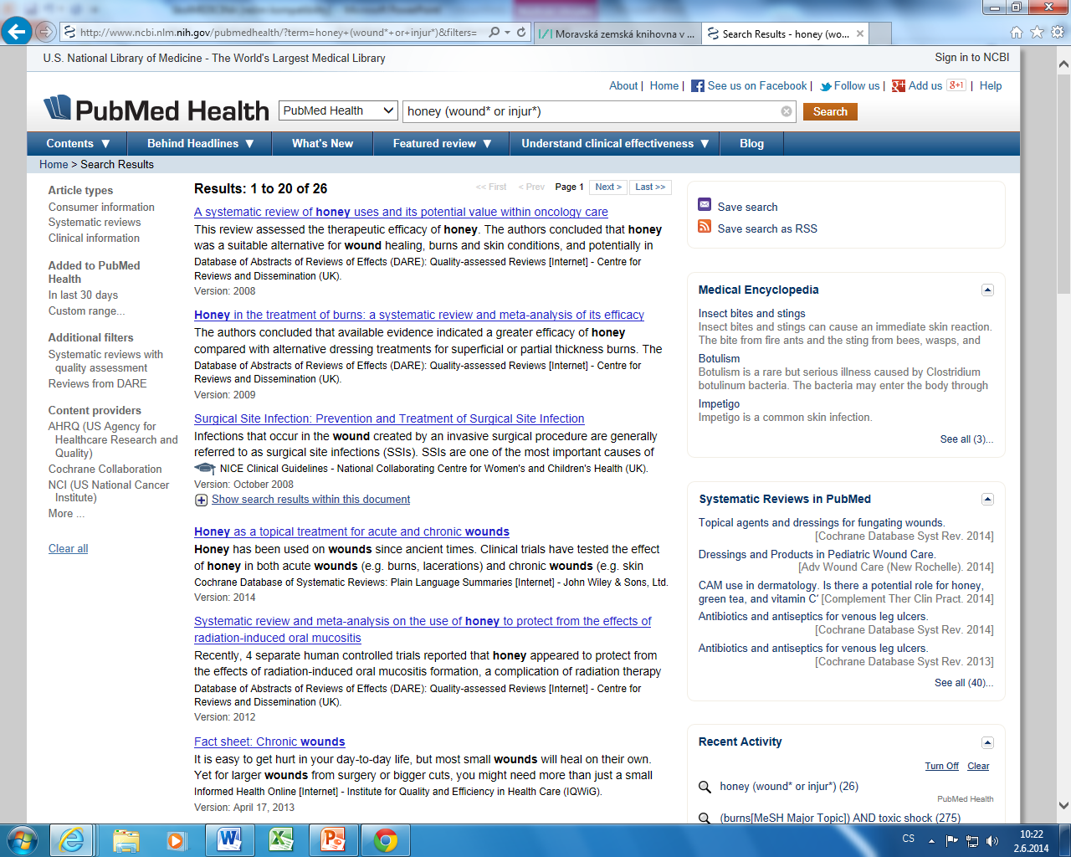Open PowerPoint from the taskbar
The image size is (1071, 857).
click(x=333, y=840)
